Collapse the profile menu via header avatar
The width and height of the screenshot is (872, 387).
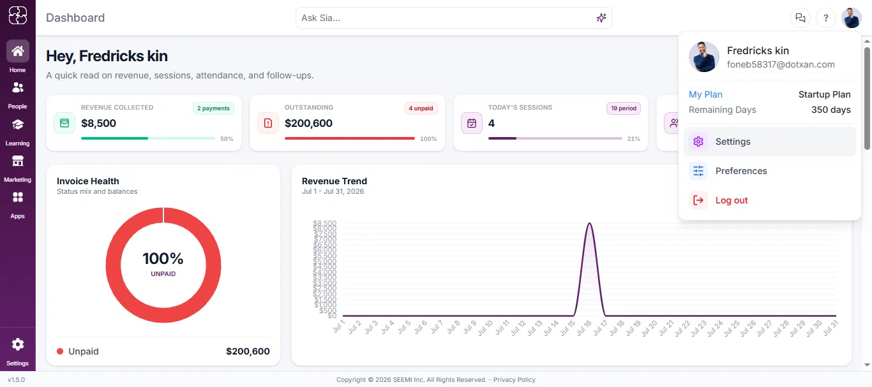coord(852,18)
